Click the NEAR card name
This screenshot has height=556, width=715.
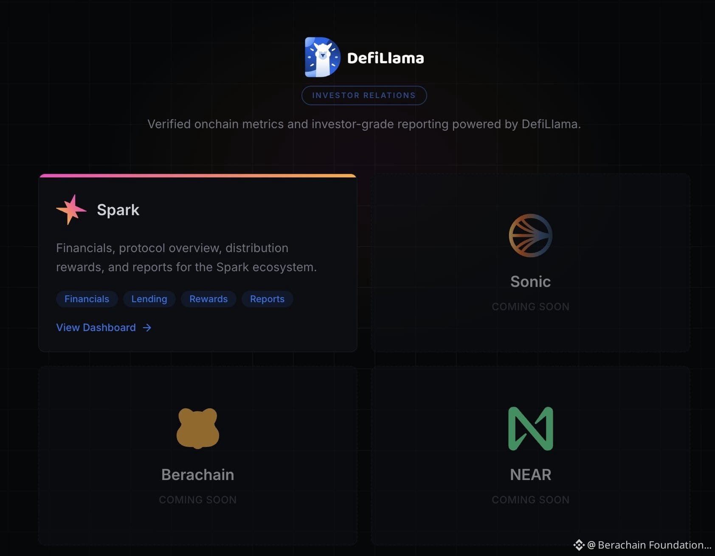pyautogui.click(x=531, y=475)
